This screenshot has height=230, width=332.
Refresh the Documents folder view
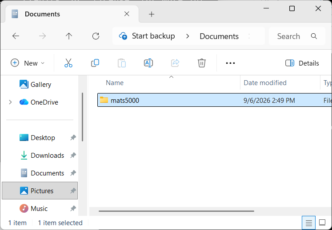point(96,36)
